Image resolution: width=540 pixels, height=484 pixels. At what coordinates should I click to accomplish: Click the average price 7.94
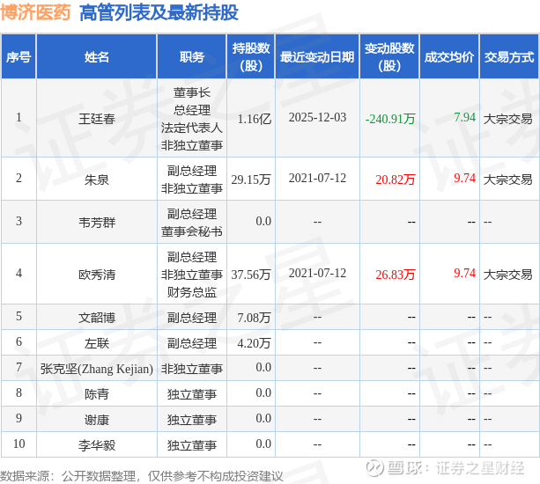click(x=464, y=117)
